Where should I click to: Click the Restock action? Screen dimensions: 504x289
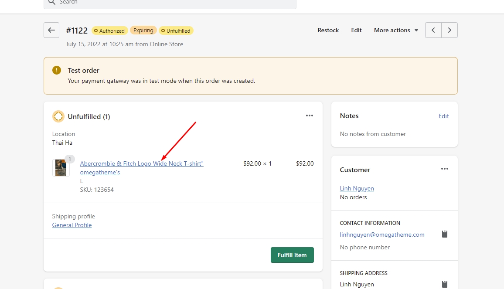point(328,30)
